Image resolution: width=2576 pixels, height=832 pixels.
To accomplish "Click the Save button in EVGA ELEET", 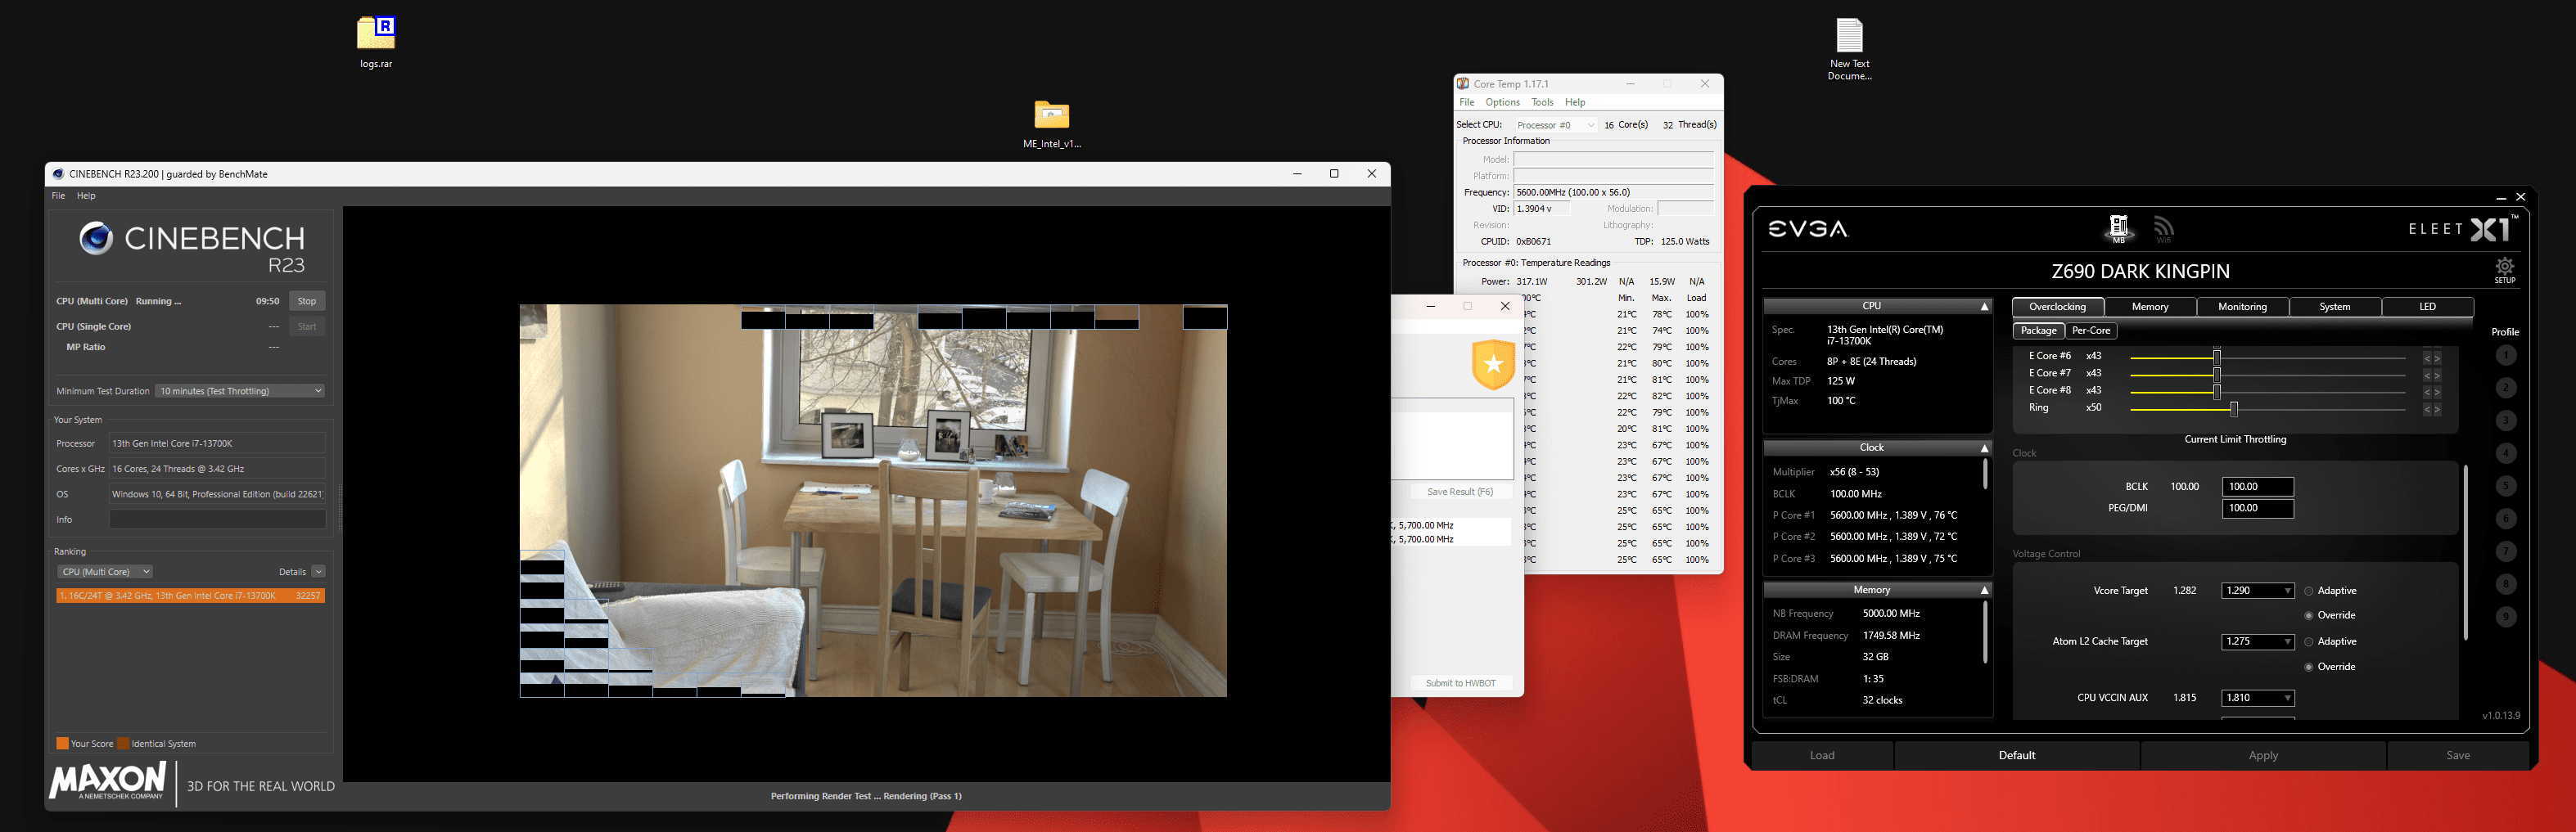I will tap(2458, 756).
